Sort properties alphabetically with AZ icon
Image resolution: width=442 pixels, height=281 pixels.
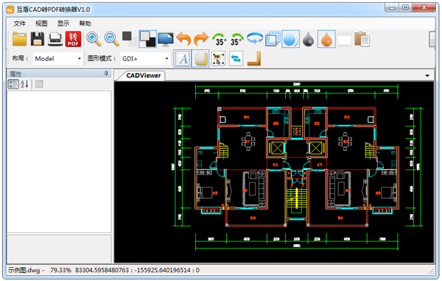pyautogui.click(x=24, y=84)
